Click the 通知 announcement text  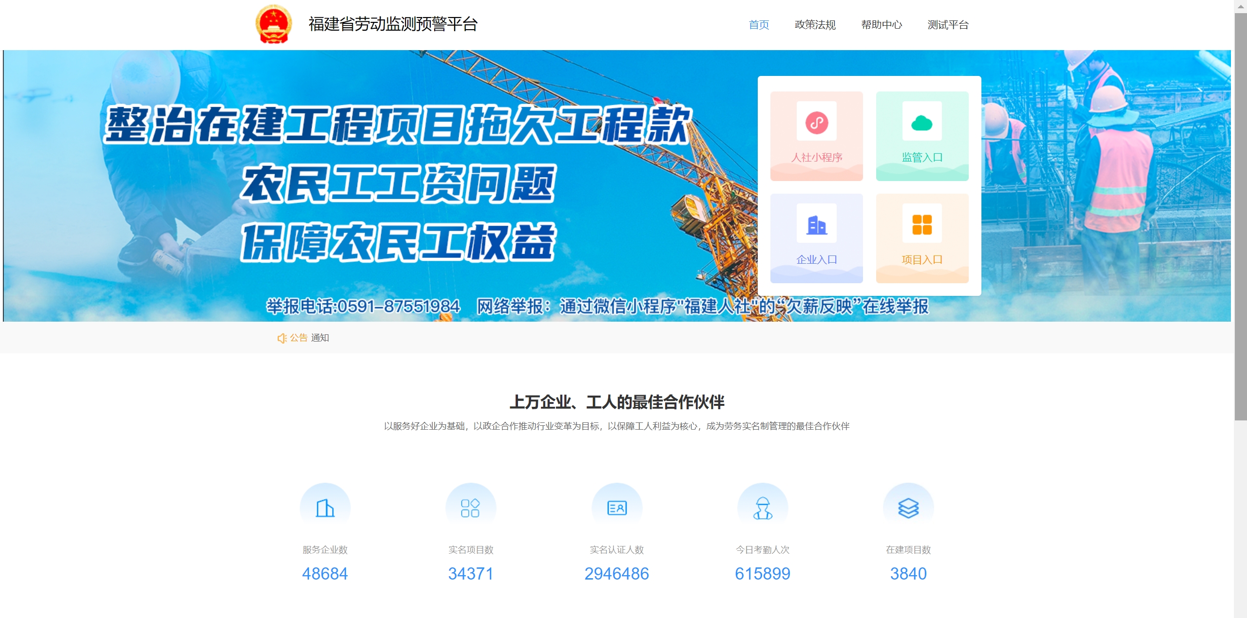320,338
